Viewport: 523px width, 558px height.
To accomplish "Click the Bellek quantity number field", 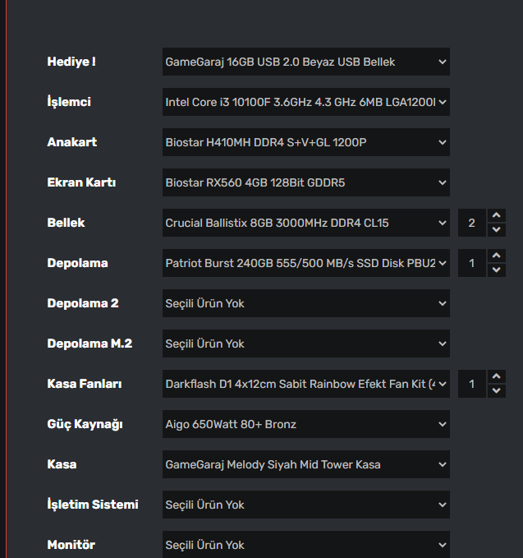I will pyautogui.click(x=472, y=223).
